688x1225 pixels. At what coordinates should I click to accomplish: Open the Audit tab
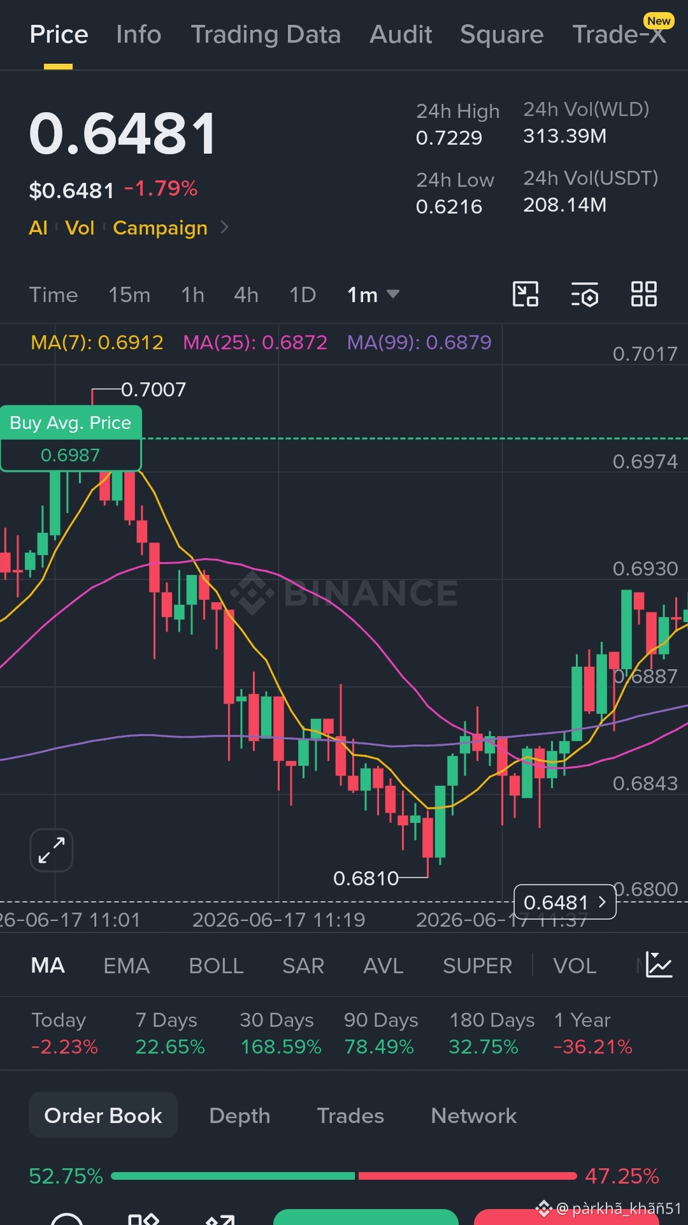401,34
